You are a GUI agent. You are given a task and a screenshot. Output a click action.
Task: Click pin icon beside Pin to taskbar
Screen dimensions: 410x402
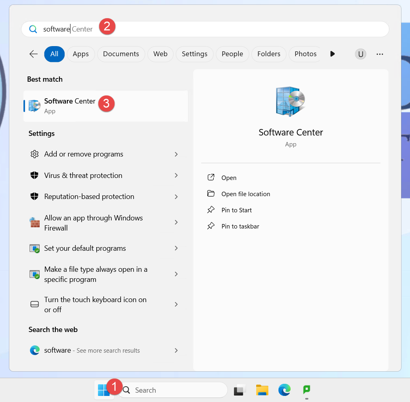point(211,226)
